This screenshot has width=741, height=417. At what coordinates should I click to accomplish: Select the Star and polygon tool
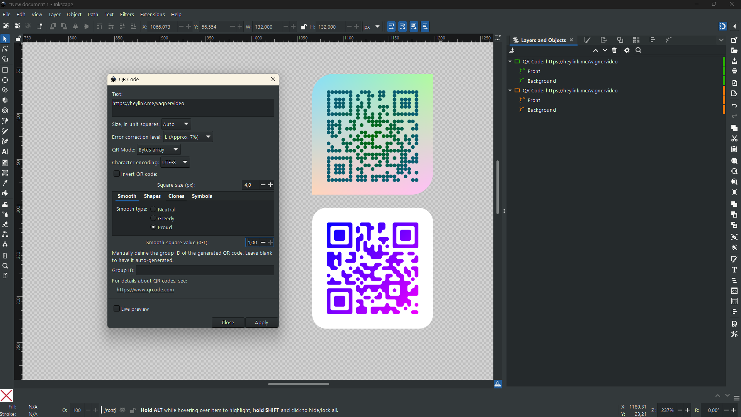[x=5, y=90]
